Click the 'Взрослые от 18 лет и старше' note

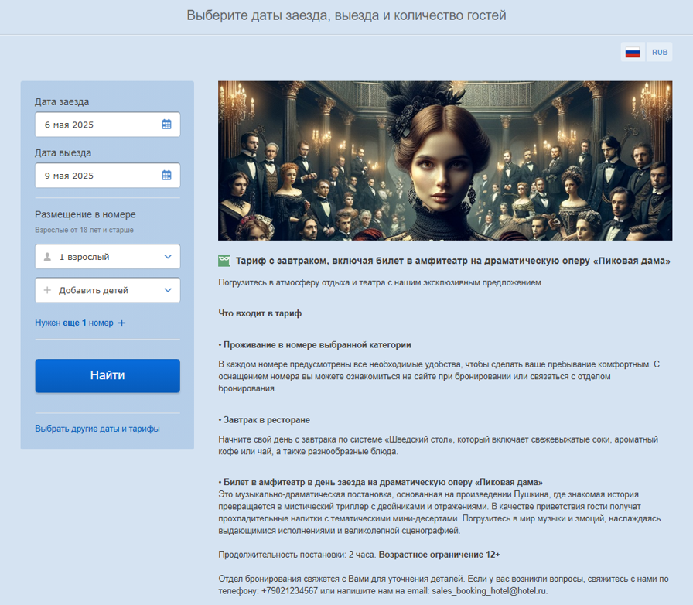pyautogui.click(x=84, y=230)
